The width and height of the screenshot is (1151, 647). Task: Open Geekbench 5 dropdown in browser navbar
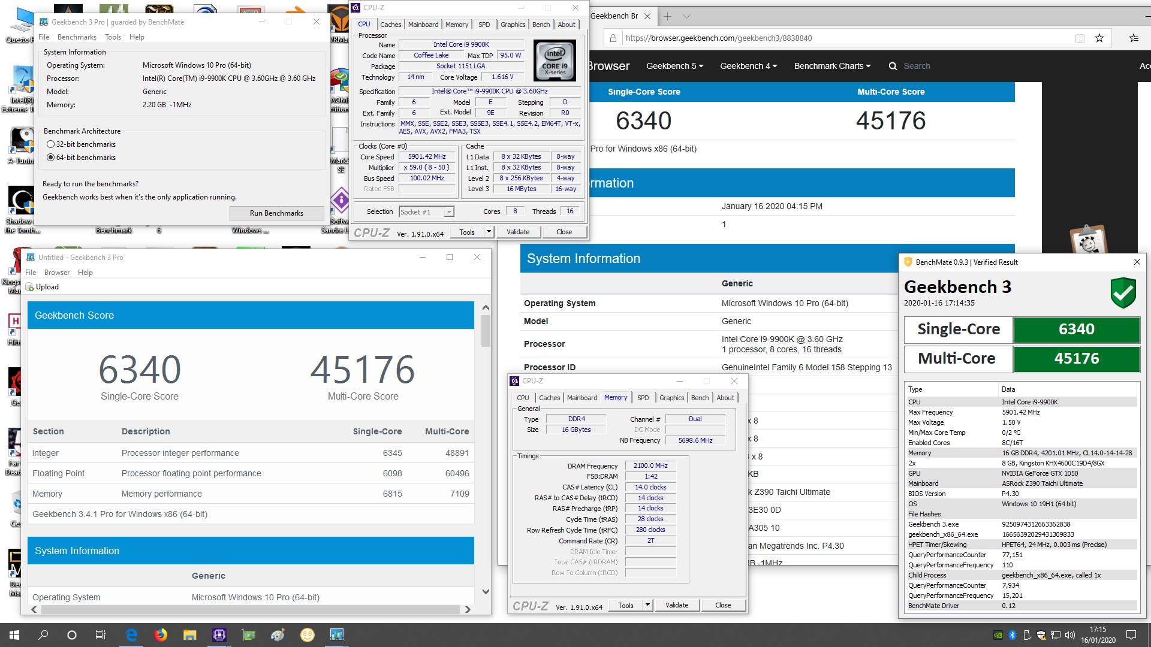pos(674,66)
